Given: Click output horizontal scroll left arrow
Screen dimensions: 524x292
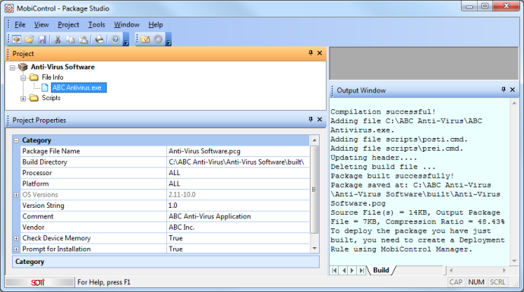Looking at the screenshot, I should pyautogui.click(x=451, y=270).
